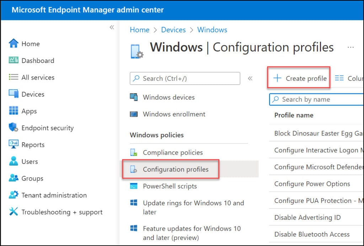Select PowerShell scripts menu item
364x246 pixels.
coord(170,186)
